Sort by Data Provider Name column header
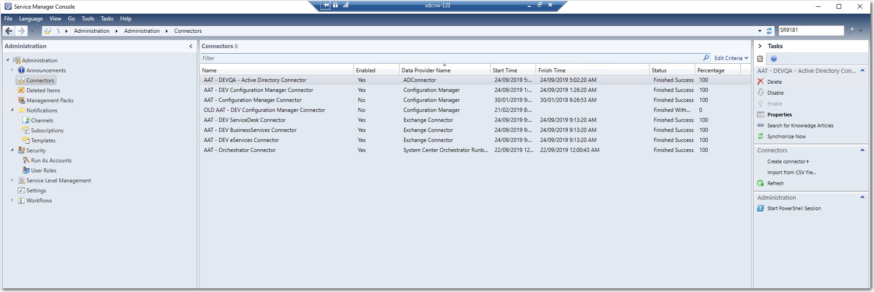The width and height of the screenshot is (874, 292). click(x=444, y=70)
